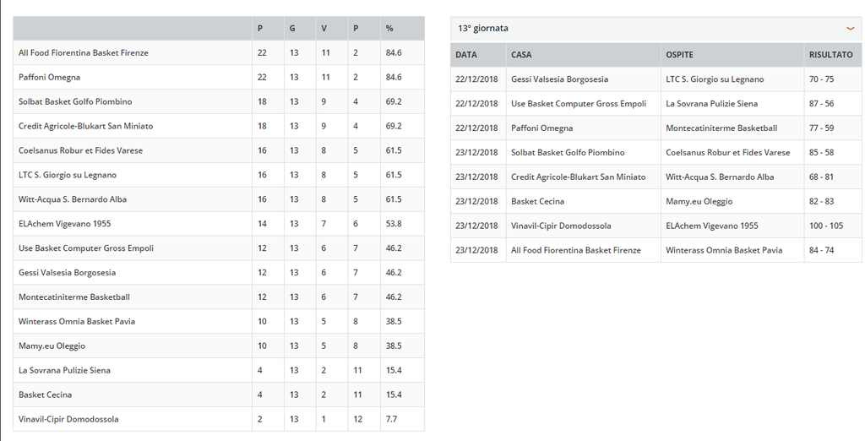Click the DATA column header

(466, 55)
